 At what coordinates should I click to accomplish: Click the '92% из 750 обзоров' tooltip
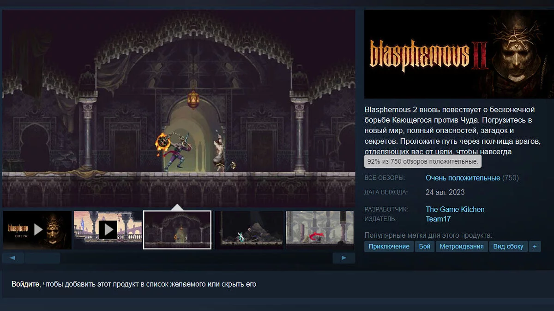click(423, 162)
